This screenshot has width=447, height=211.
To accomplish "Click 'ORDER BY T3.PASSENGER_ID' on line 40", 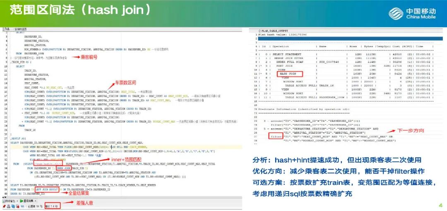I will coord(28,194).
